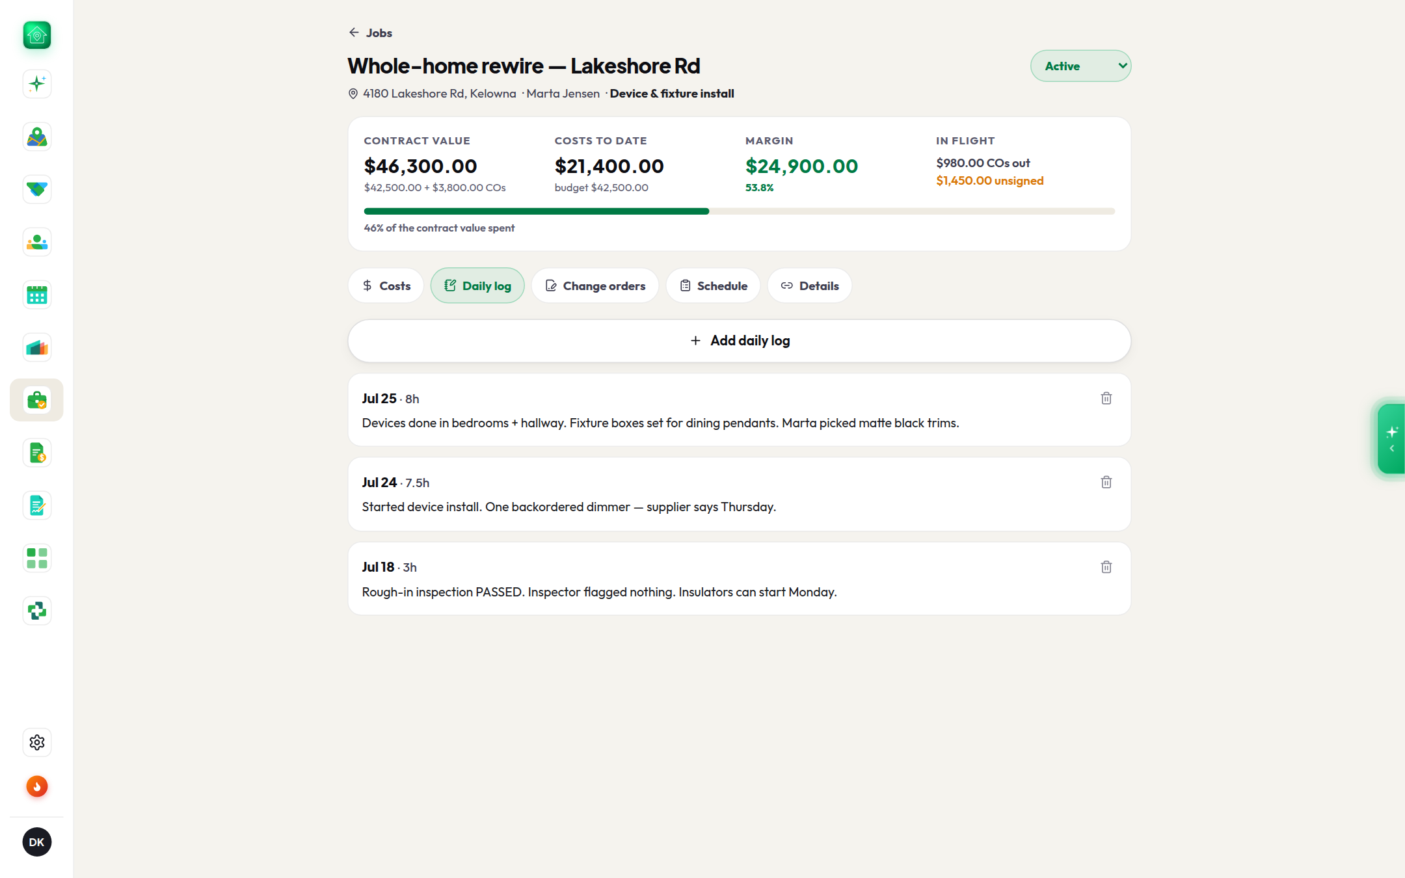
Task: Delete the Jul 18 daily log entry
Action: (1106, 566)
